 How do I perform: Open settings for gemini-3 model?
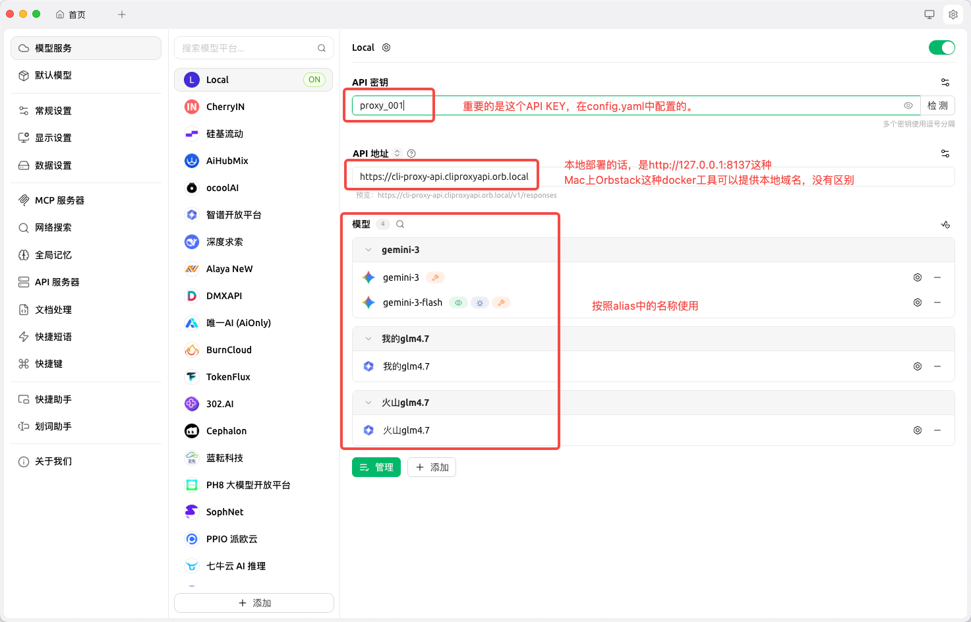tap(918, 277)
